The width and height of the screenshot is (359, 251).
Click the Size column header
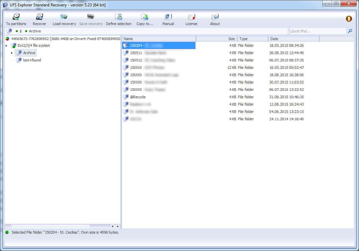[216, 39]
